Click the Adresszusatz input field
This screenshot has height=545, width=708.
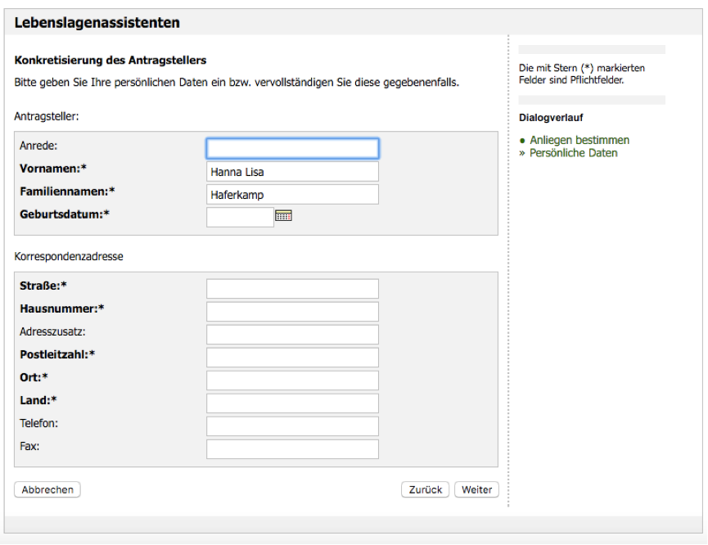pyautogui.click(x=292, y=335)
